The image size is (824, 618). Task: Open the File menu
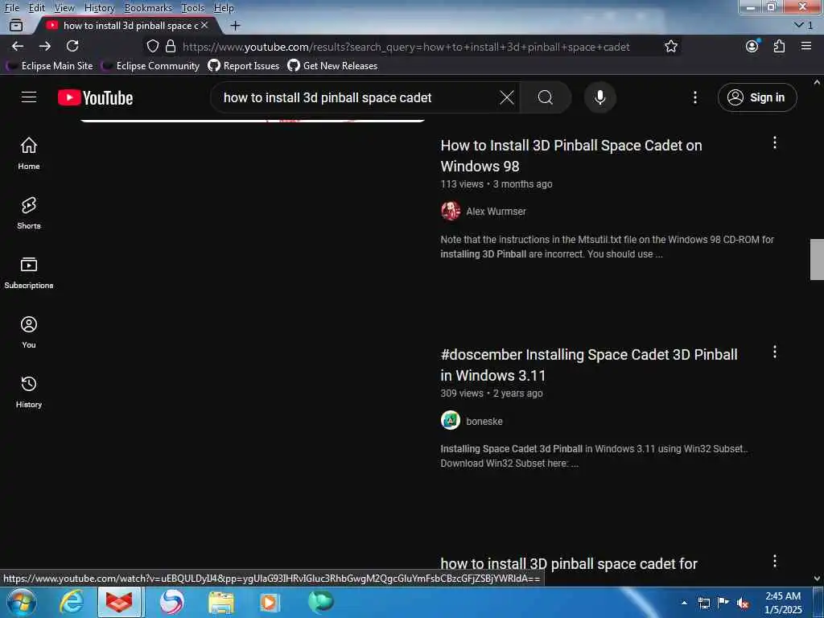point(11,8)
